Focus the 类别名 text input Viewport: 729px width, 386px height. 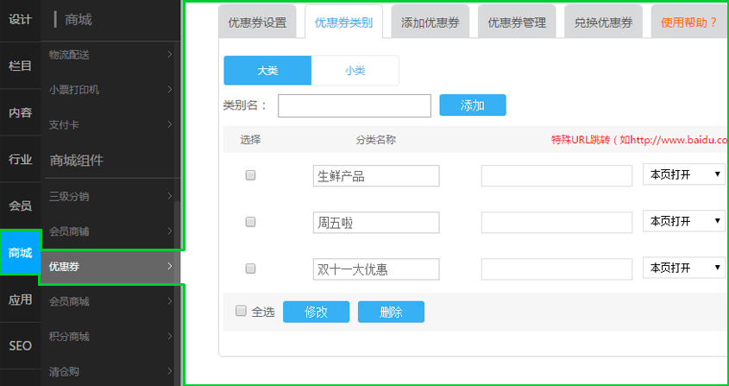coord(354,105)
